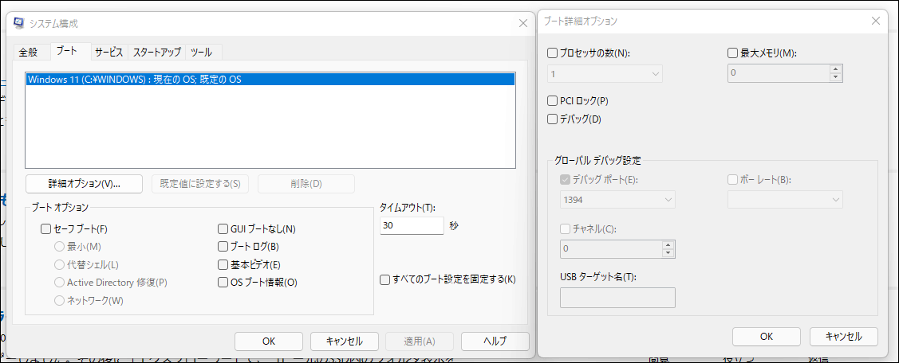Screen dimensions: 899x363
Task: Close the ブート詳細オプション dialog
Action: (876, 21)
